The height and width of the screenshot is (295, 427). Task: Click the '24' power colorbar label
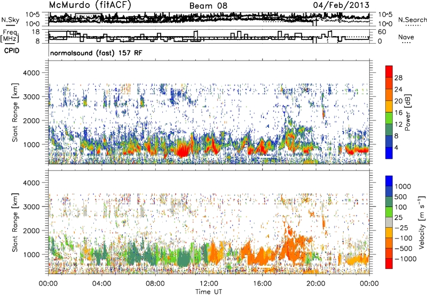(398, 89)
